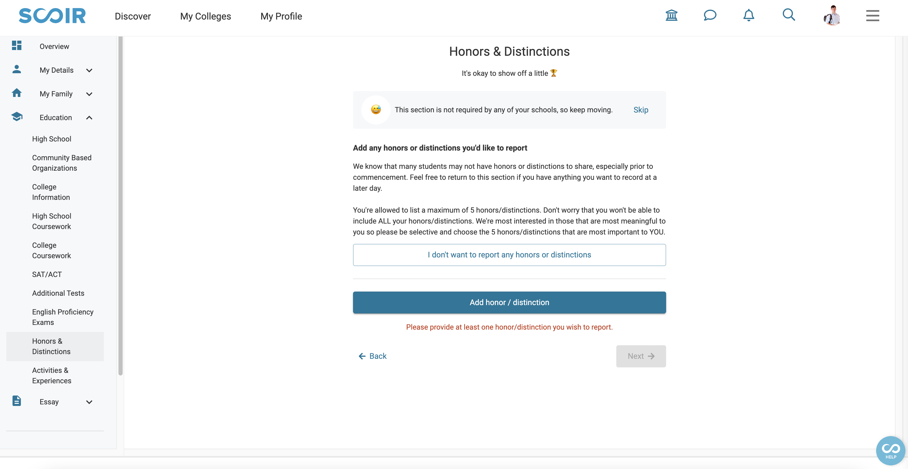Collapse the Education section
908x469 pixels.
[x=89, y=118]
